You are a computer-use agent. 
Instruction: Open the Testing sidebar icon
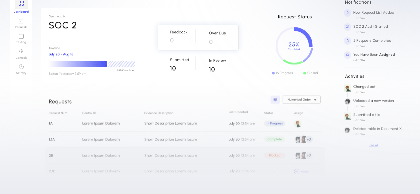pos(21,36)
